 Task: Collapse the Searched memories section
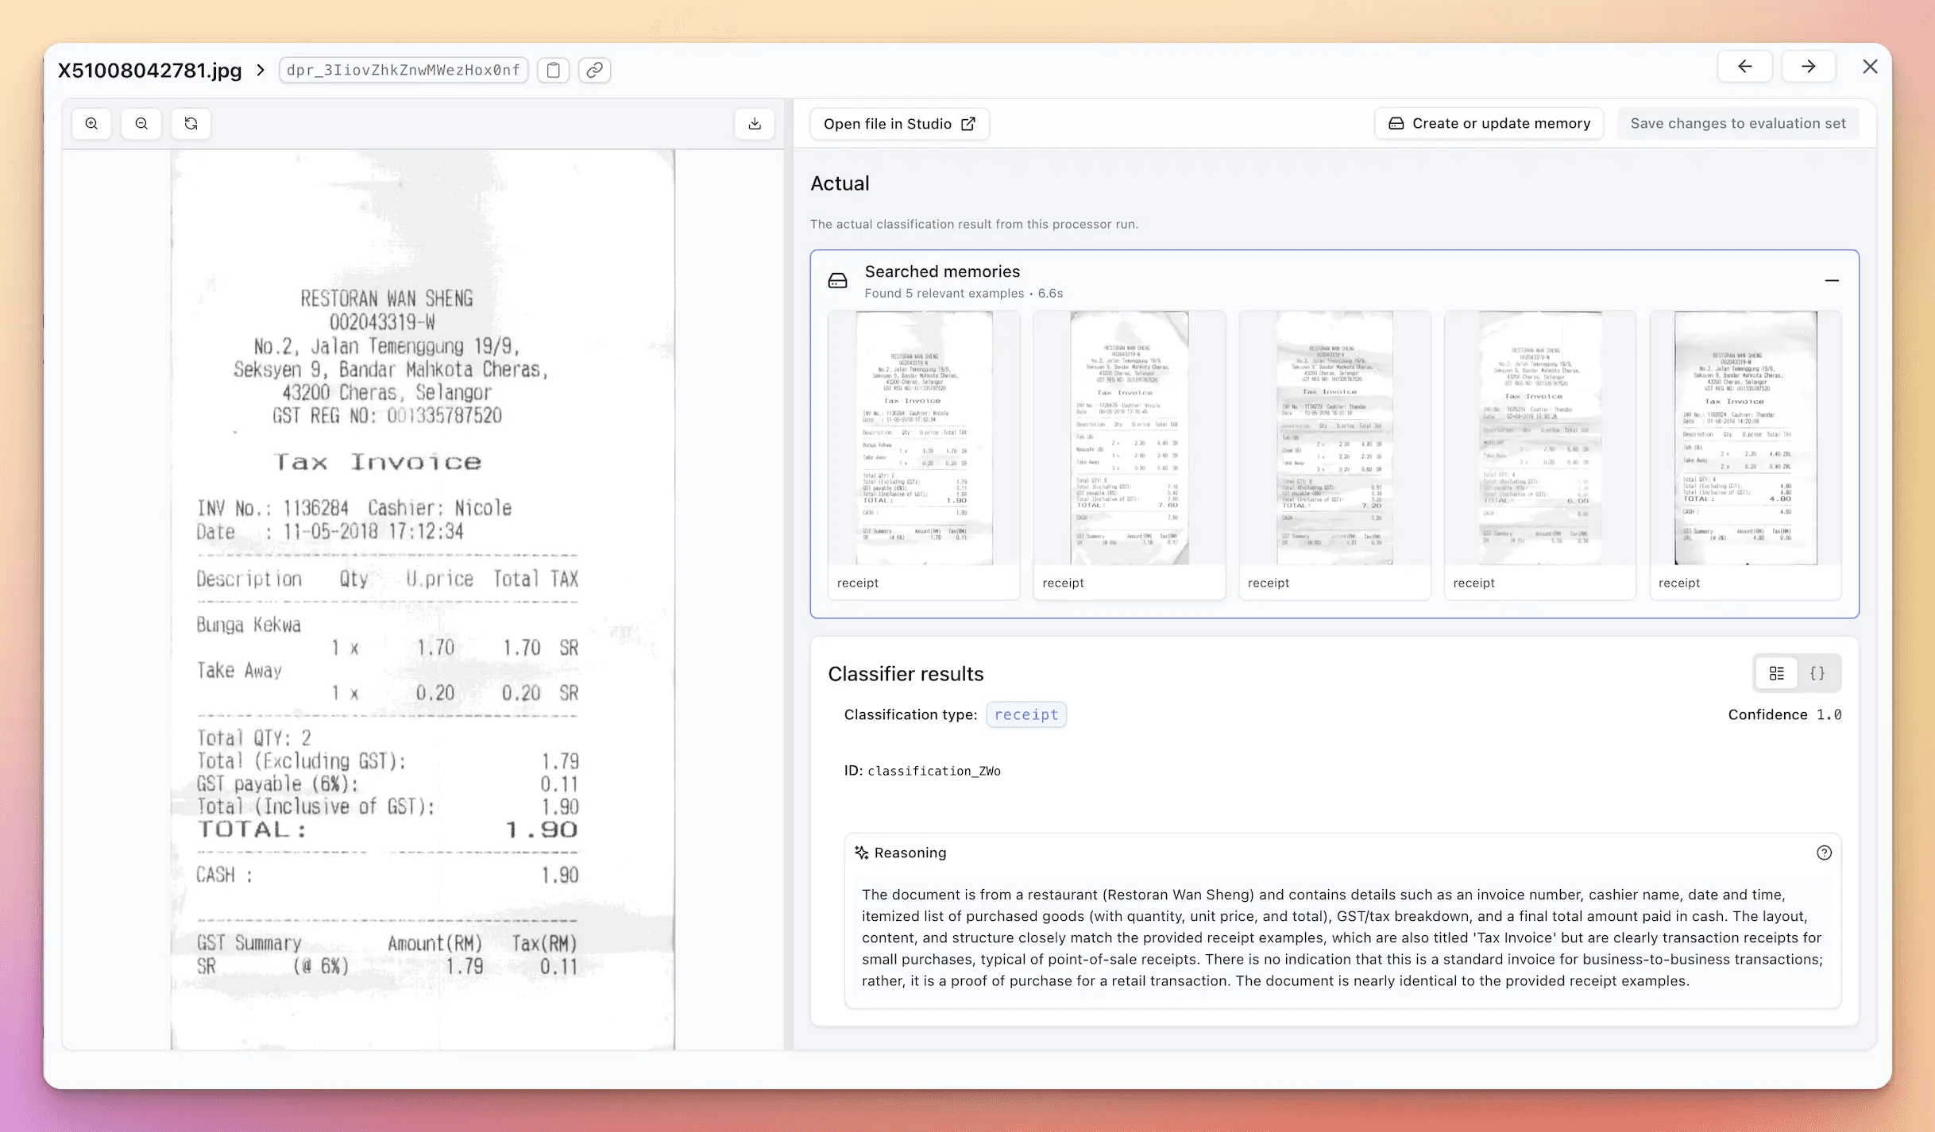[x=1832, y=281]
